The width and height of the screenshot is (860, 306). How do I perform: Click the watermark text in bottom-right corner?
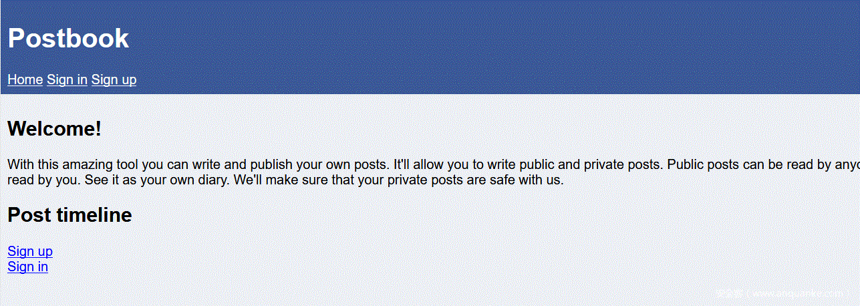pyautogui.click(x=782, y=294)
